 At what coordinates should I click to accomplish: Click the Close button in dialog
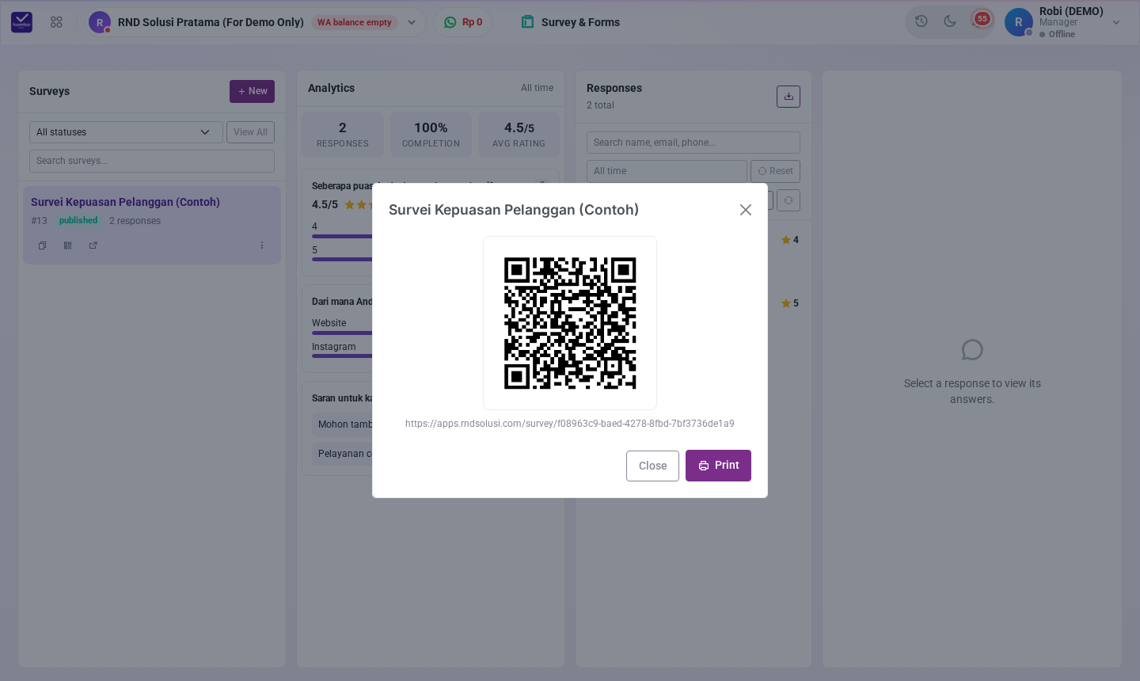[652, 466]
